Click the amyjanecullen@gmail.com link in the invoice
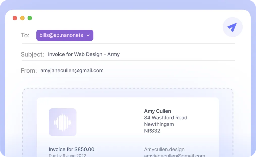256x157 pixels. 174,155
